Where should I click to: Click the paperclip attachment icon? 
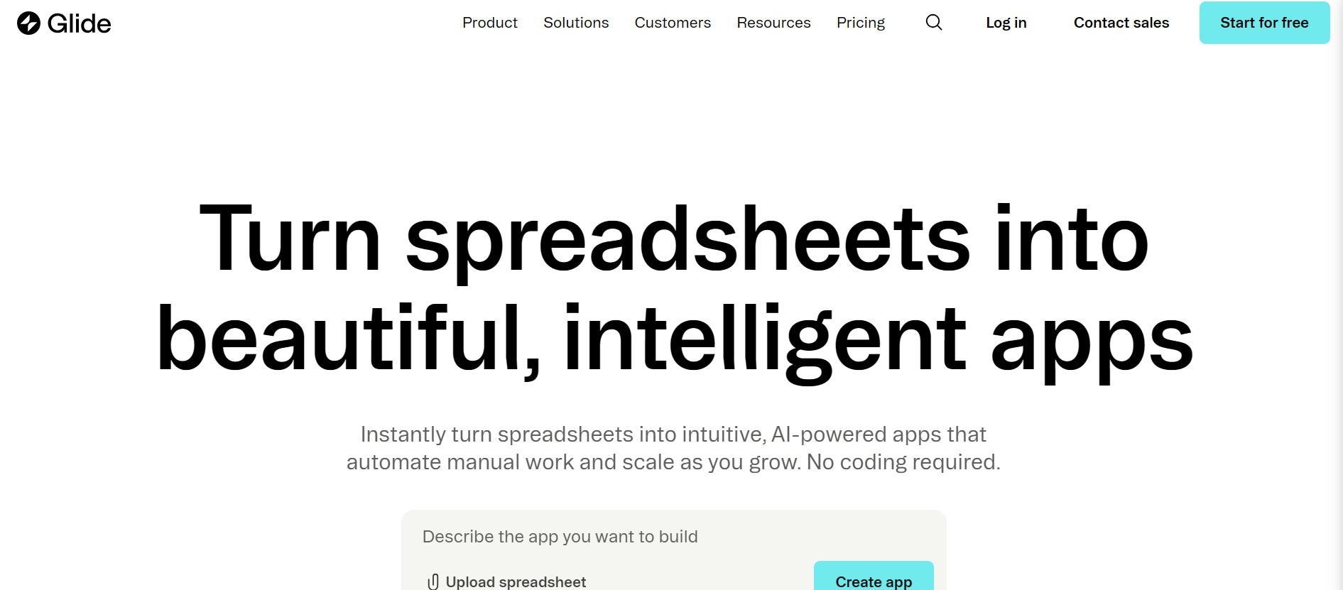pos(433,582)
